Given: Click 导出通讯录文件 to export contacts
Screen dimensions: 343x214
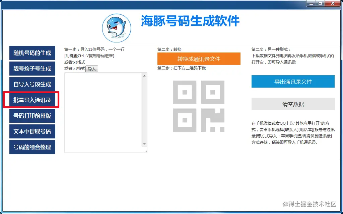Looking at the screenshot, I should [x=292, y=81].
